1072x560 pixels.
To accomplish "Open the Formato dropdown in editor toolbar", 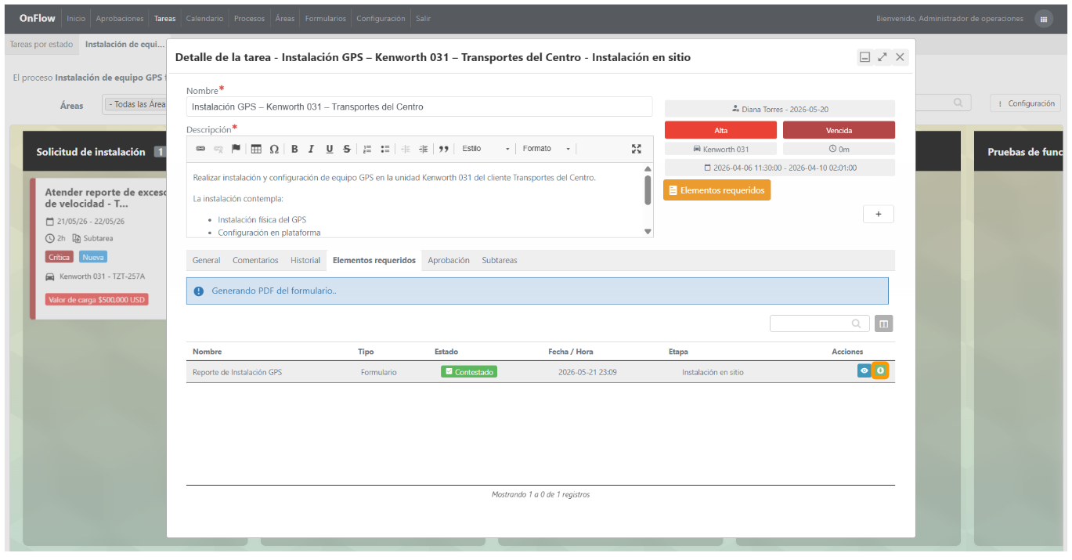I will pos(547,149).
